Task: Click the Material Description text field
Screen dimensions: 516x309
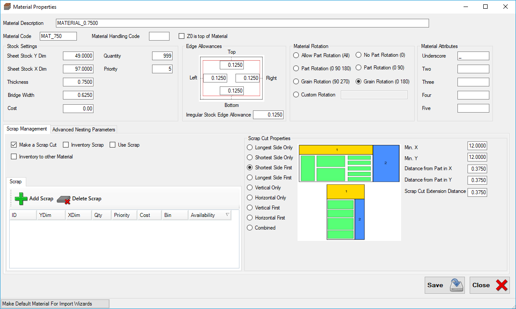Action: pyautogui.click(x=242, y=23)
